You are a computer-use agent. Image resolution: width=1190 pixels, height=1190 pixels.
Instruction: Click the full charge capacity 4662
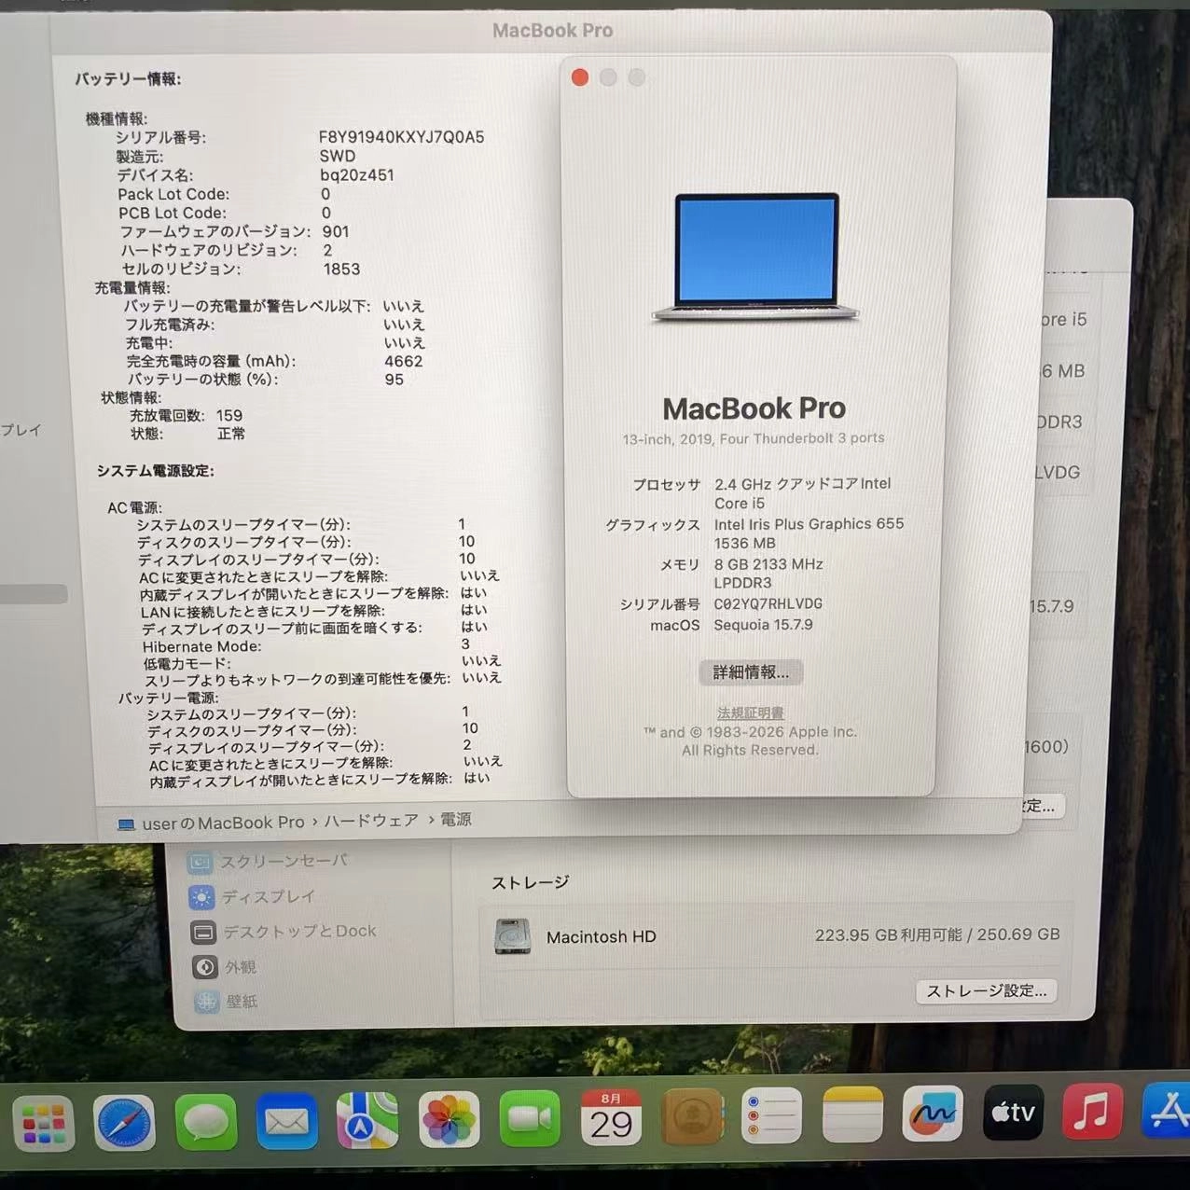pyautogui.click(x=404, y=361)
